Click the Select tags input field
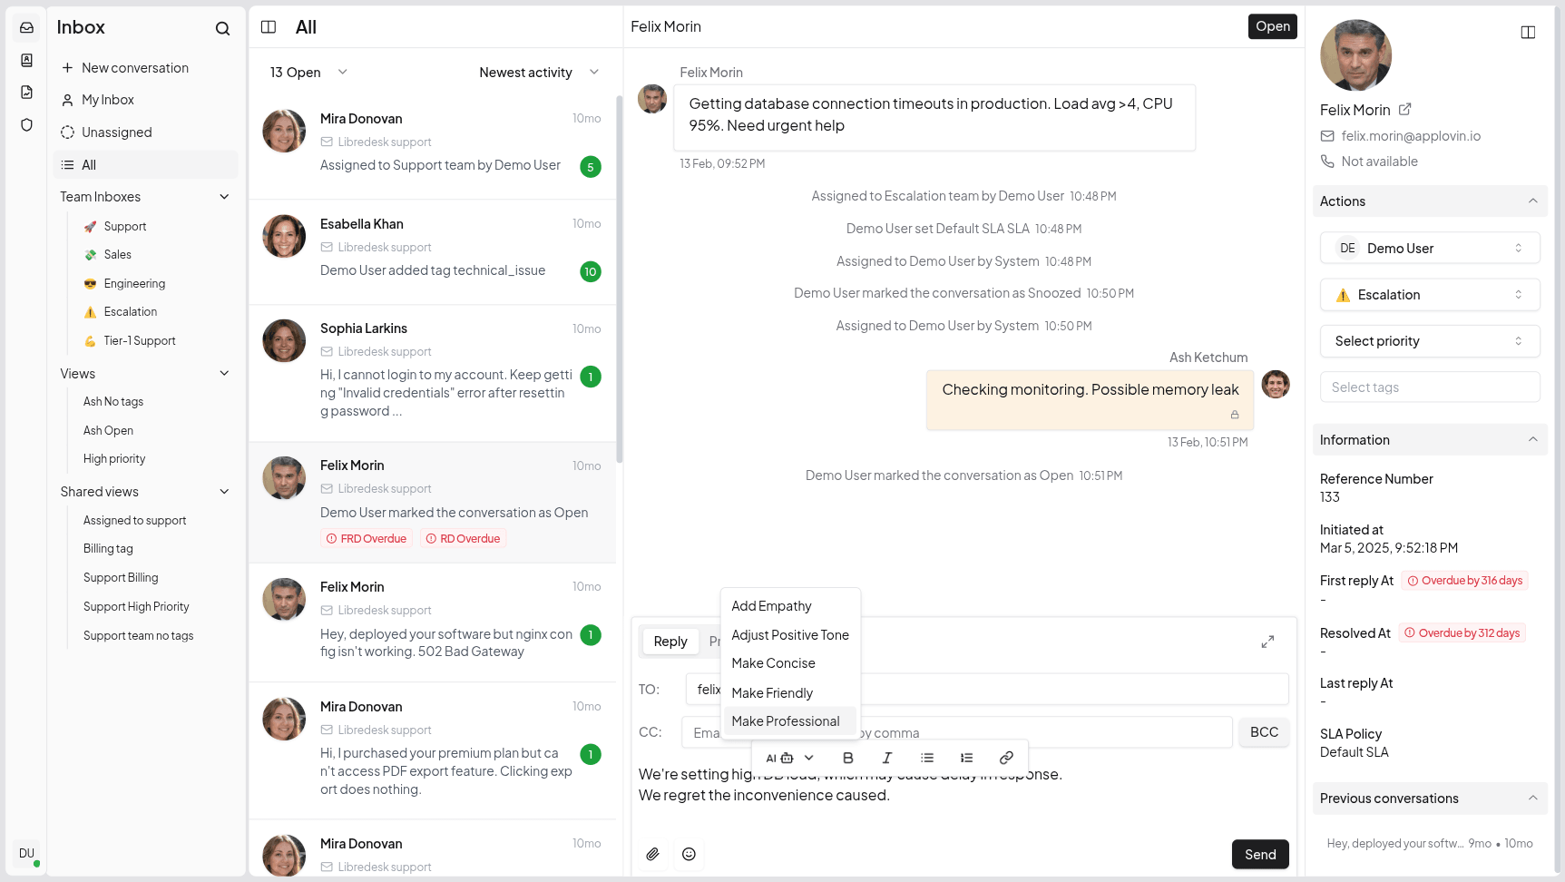1565x882 pixels. click(x=1429, y=387)
